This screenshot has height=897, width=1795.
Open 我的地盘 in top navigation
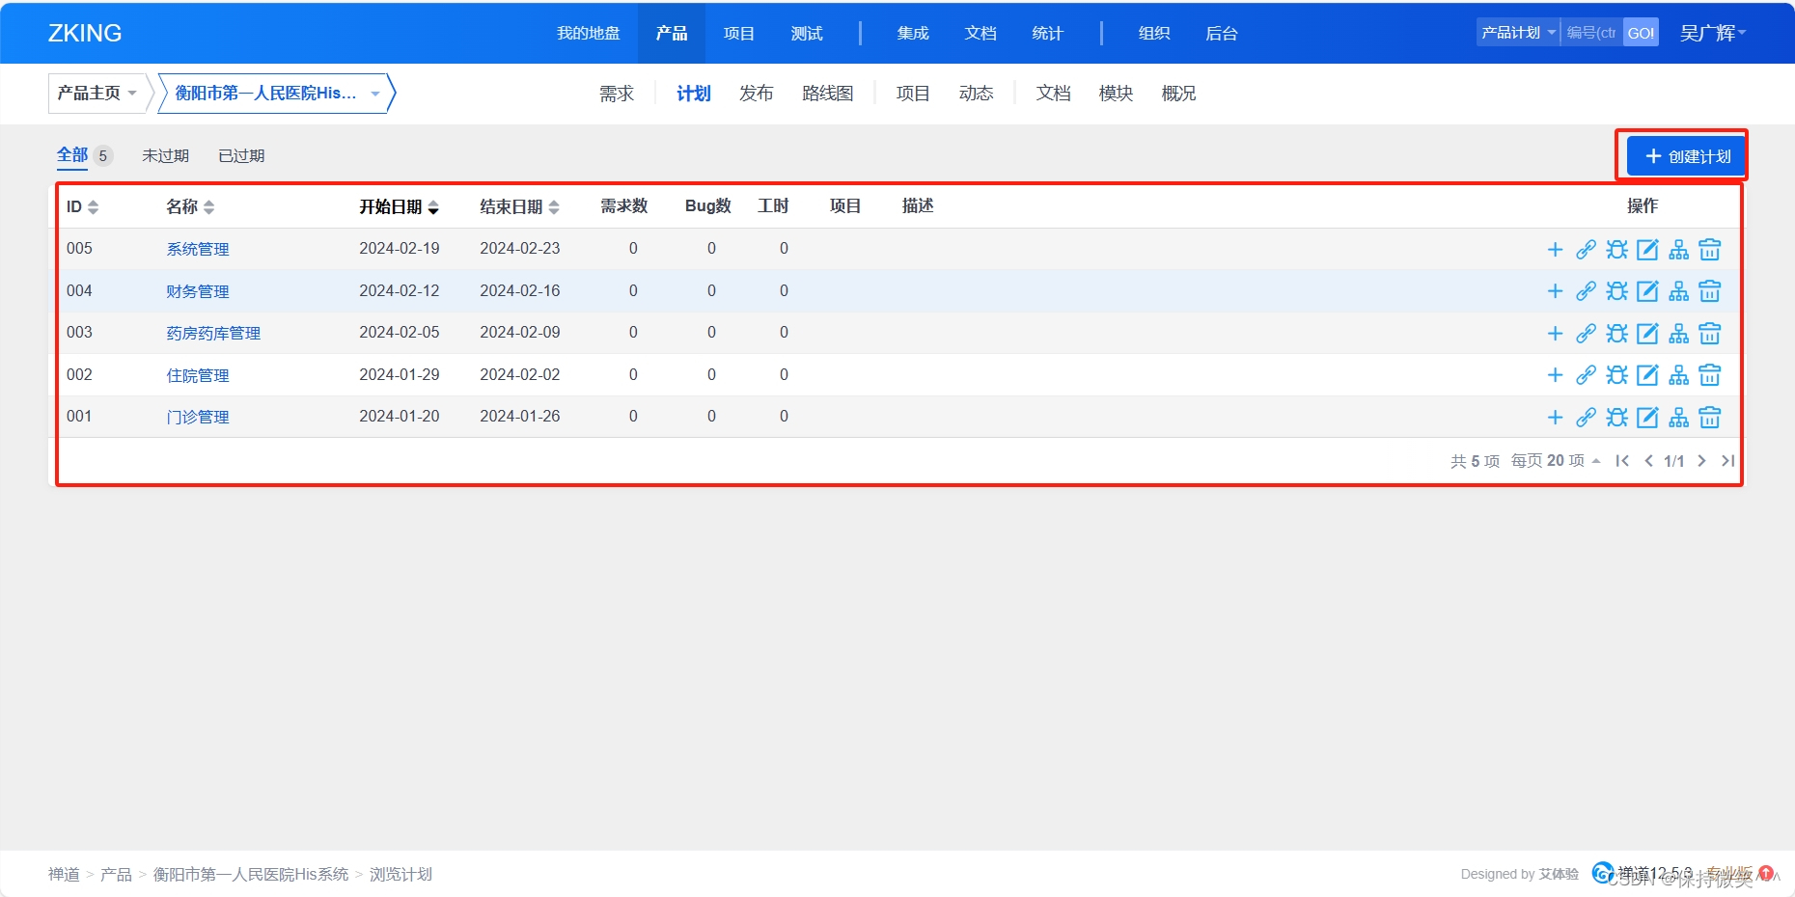pos(588,33)
